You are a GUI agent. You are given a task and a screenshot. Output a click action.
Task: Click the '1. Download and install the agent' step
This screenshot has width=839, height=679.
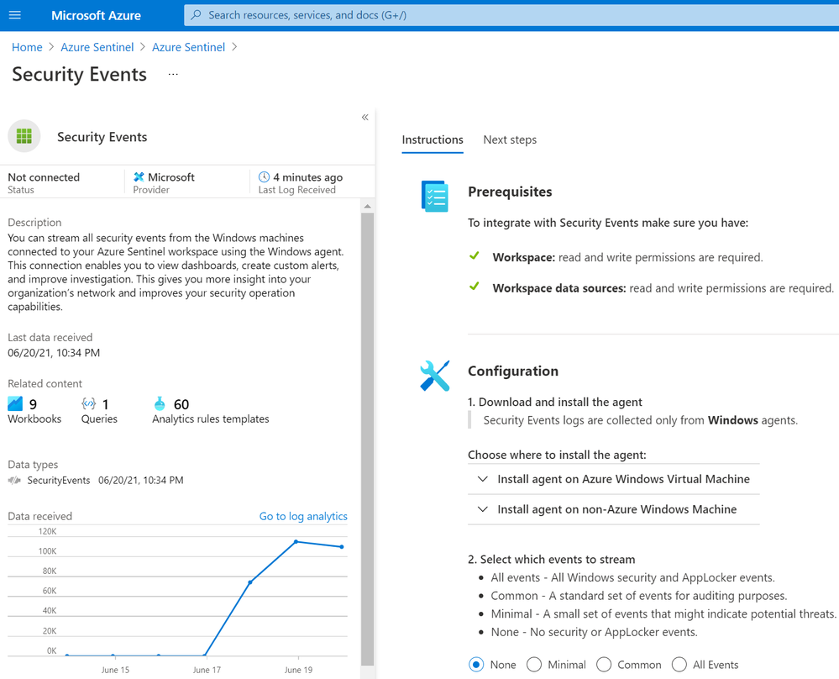(x=555, y=403)
